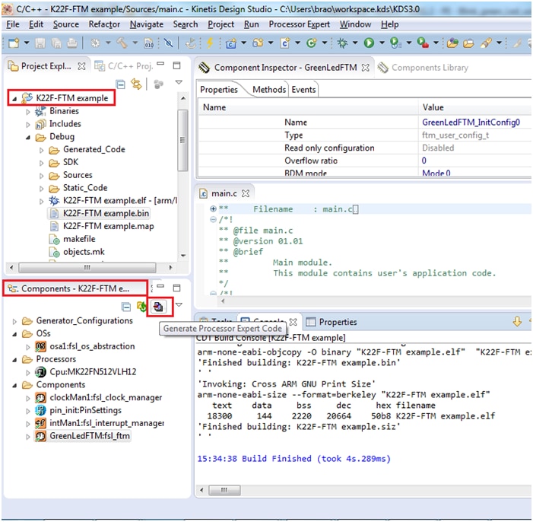533x522 pixels.
Task: Maximize the Project Explorer panel
Action: coord(176,65)
